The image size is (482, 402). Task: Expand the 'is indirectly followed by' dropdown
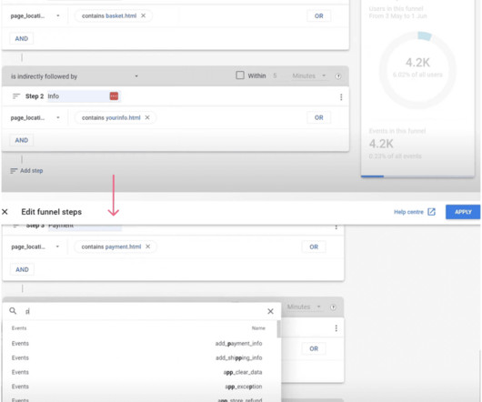[x=136, y=76]
